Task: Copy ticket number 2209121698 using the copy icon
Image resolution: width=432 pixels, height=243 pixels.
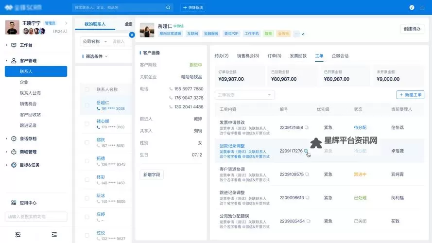Action: pyautogui.click(x=307, y=128)
